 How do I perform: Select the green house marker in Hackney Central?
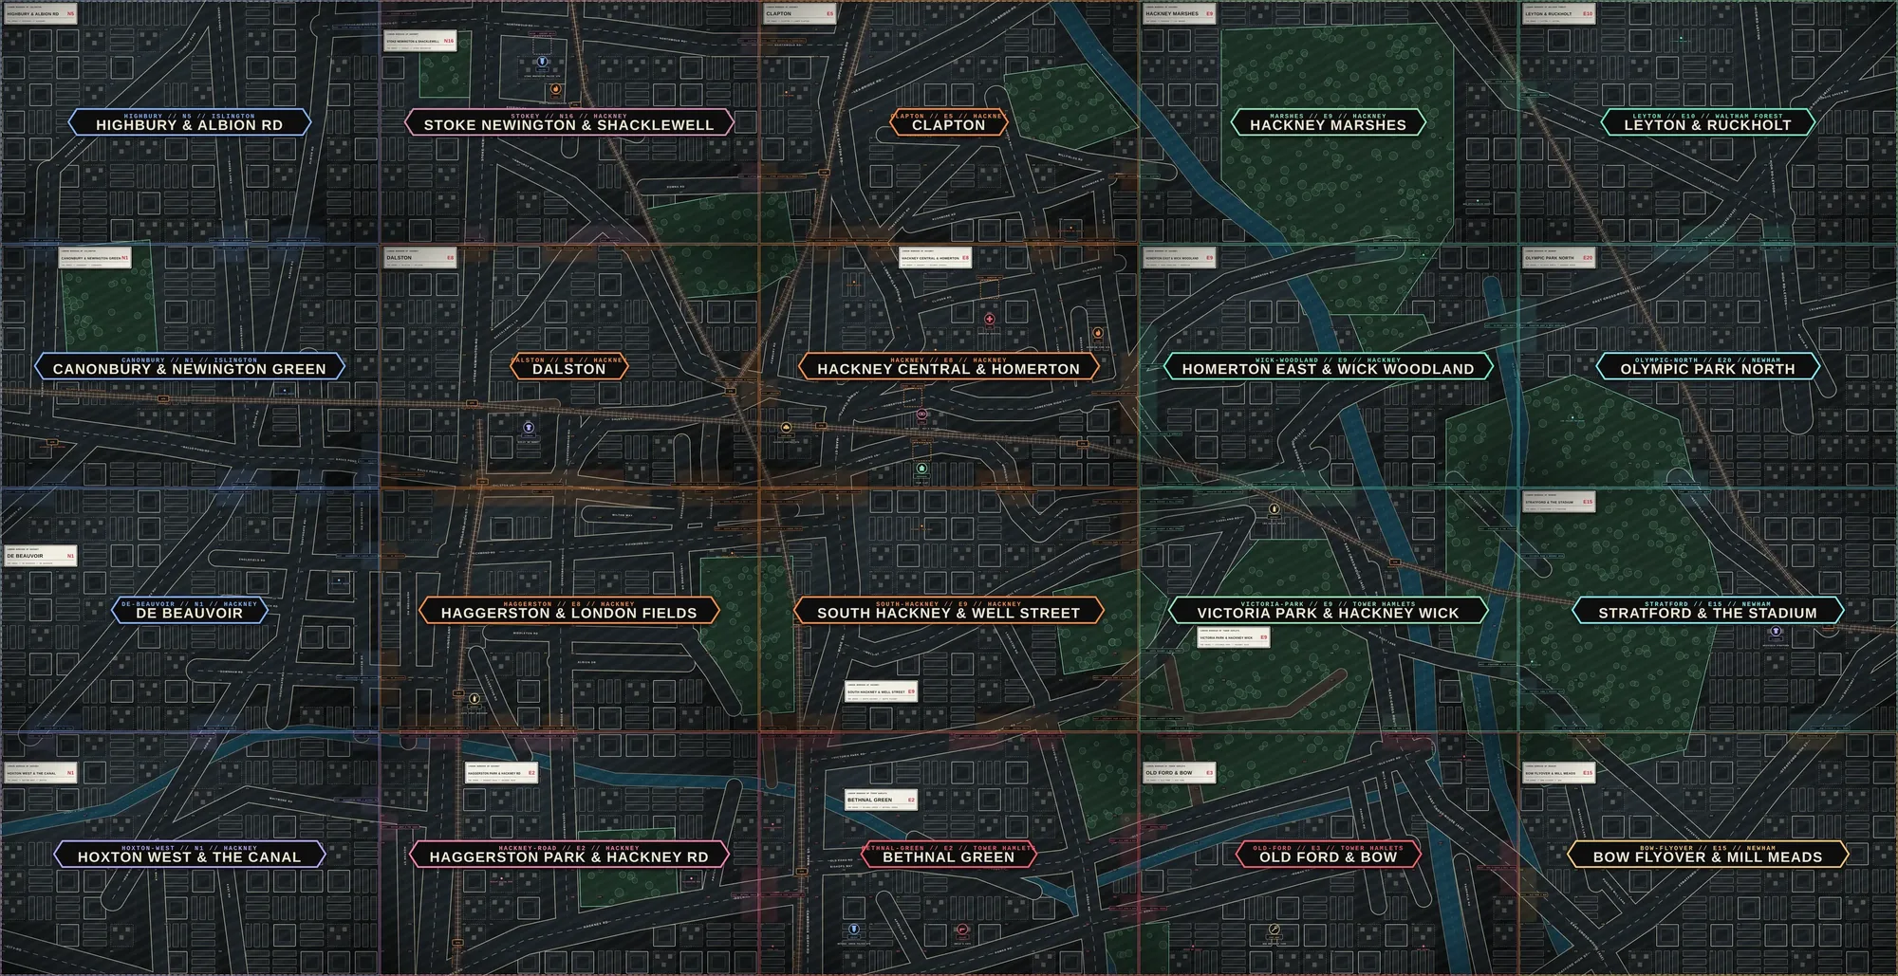(921, 469)
